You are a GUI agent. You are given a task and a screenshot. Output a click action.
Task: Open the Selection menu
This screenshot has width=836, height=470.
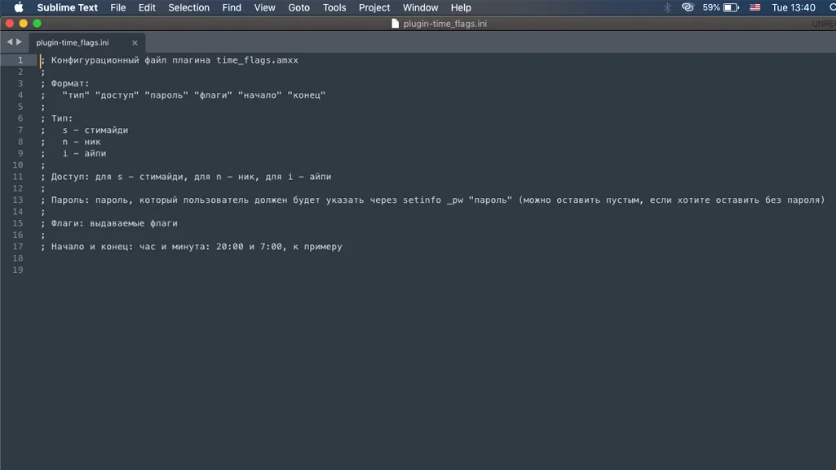coord(188,7)
